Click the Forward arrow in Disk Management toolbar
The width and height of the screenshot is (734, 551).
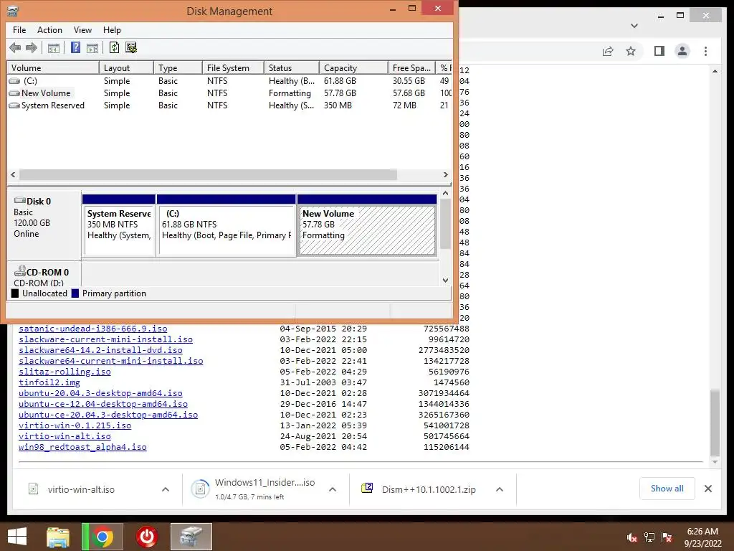tap(32, 47)
